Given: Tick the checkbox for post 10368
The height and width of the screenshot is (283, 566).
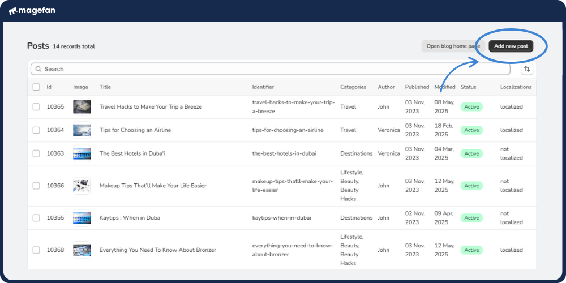Looking at the screenshot, I should tap(36, 250).
